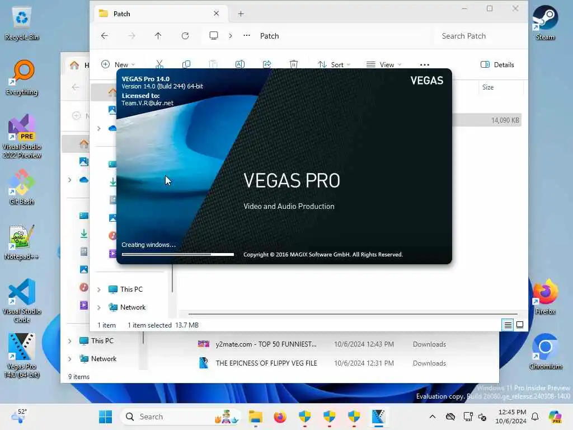This screenshot has height=430, width=573.
Task: Click the 14,090 KB size cell
Action: point(505,120)
